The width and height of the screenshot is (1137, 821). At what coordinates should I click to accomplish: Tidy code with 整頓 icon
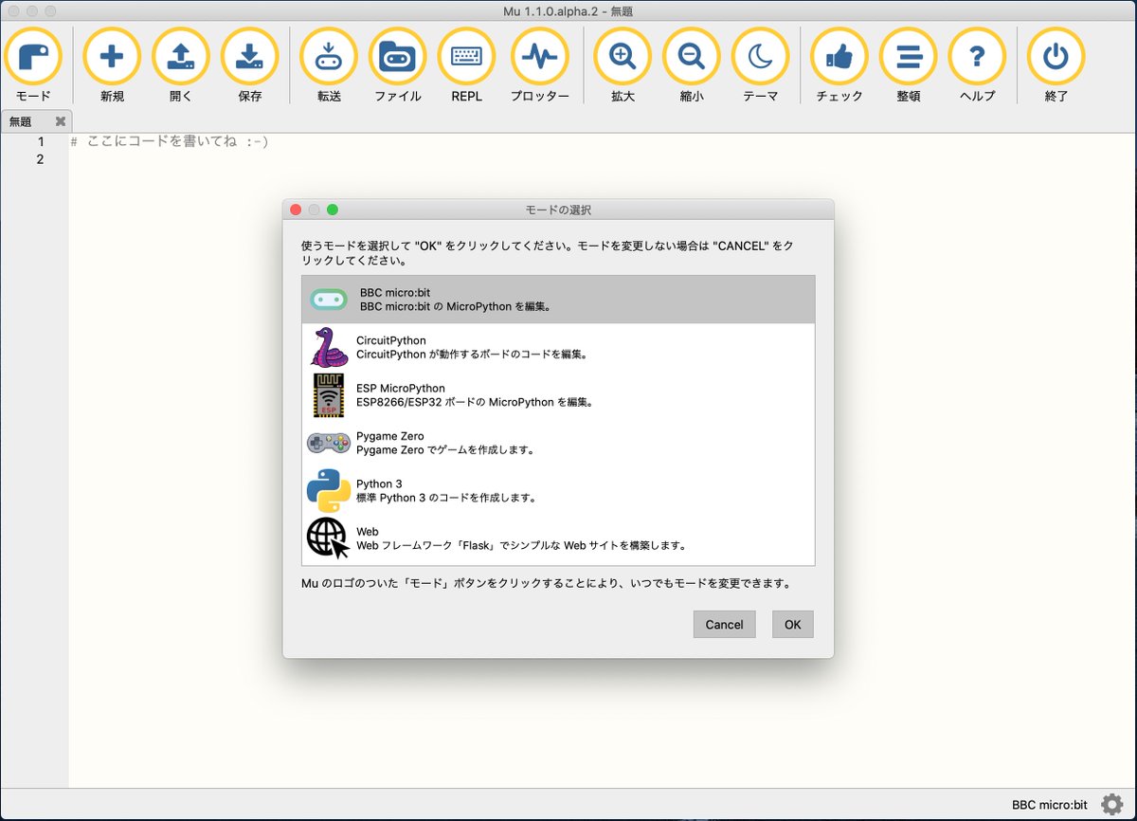coord(909,57)
